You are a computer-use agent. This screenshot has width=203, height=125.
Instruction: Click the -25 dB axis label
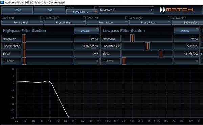click(x=12, y=118)
